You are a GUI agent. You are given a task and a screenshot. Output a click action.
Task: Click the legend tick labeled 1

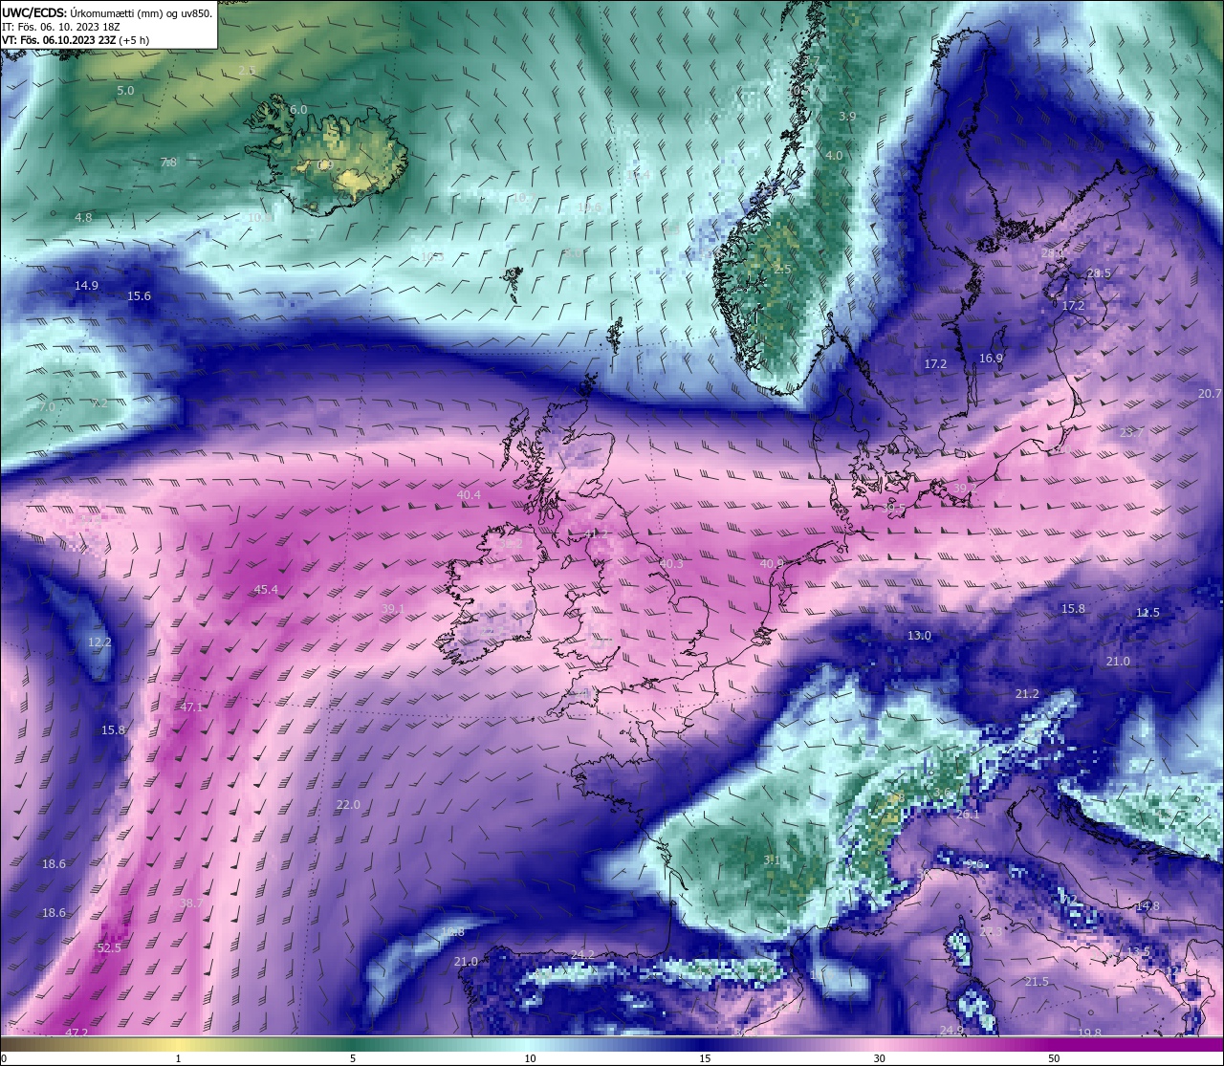click(178, 1058)
